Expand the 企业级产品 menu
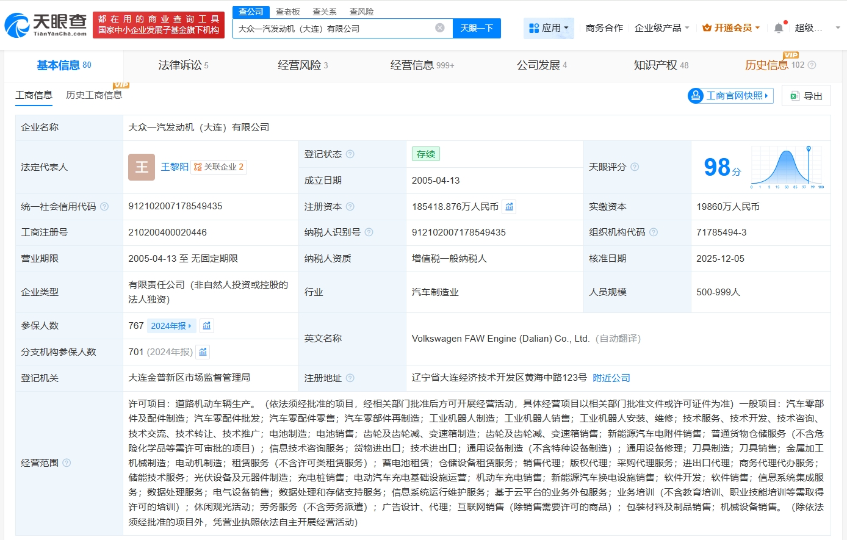This screenshot has width=847, height=540. [661, 28]
